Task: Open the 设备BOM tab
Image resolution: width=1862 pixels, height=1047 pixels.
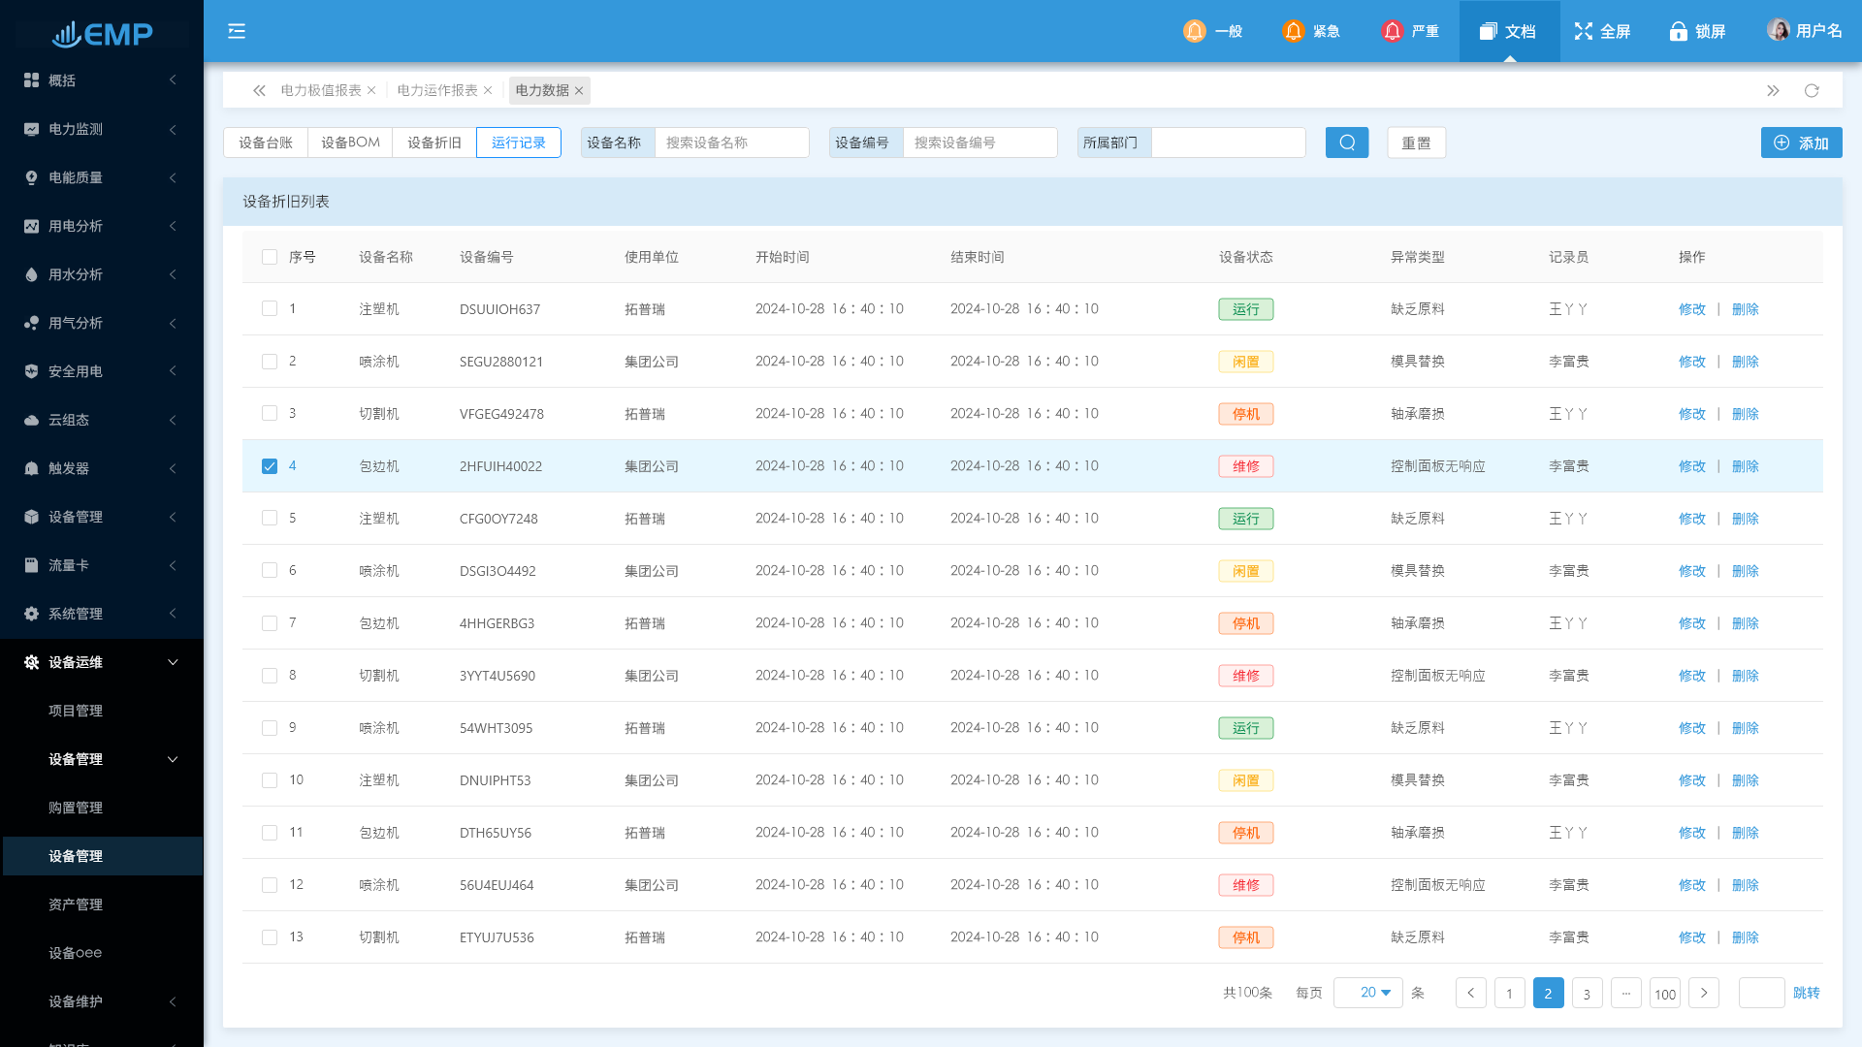Action: click(350, 143)
